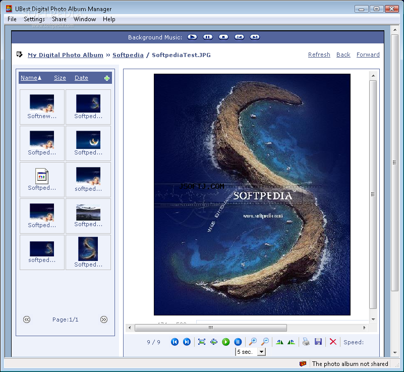The width and height of the screenshot is (404, 372).
Task: Open the Settings menu
Action: 34,19
